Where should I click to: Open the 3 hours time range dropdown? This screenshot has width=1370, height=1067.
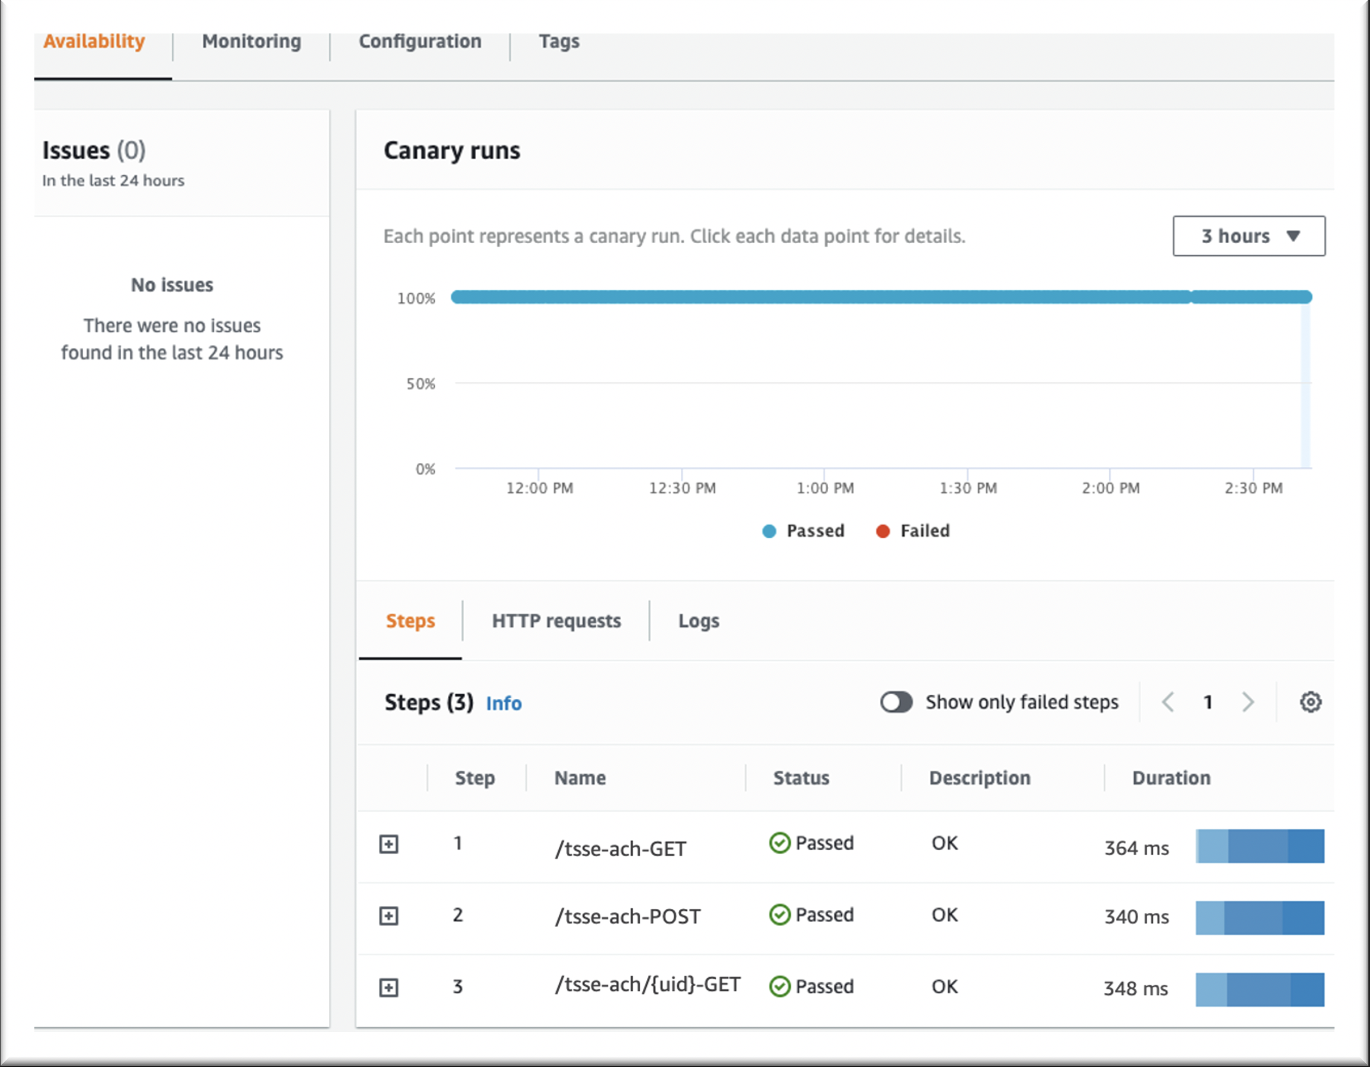(x=1248, y=236)
